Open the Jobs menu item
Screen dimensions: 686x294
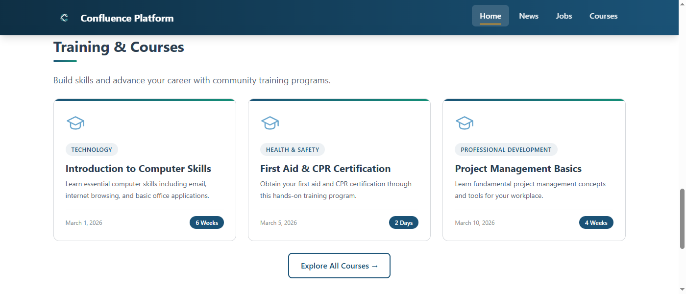click(x=563, y=16)
